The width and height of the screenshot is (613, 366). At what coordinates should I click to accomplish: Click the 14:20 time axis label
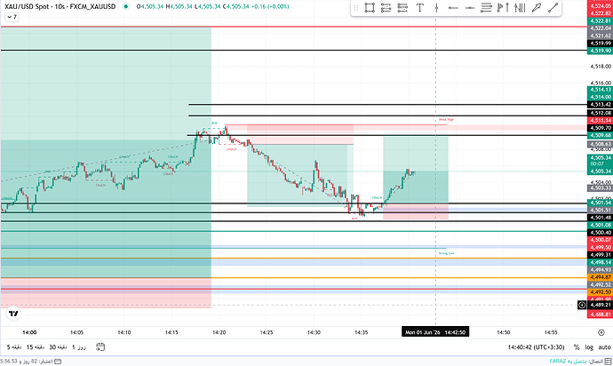219,332
